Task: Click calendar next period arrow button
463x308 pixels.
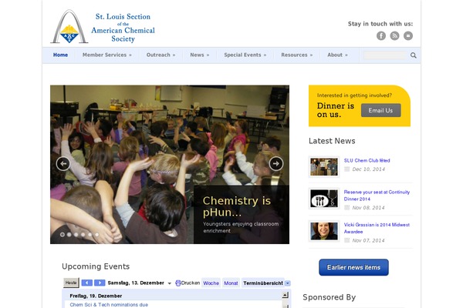Action: coord(100,283)
